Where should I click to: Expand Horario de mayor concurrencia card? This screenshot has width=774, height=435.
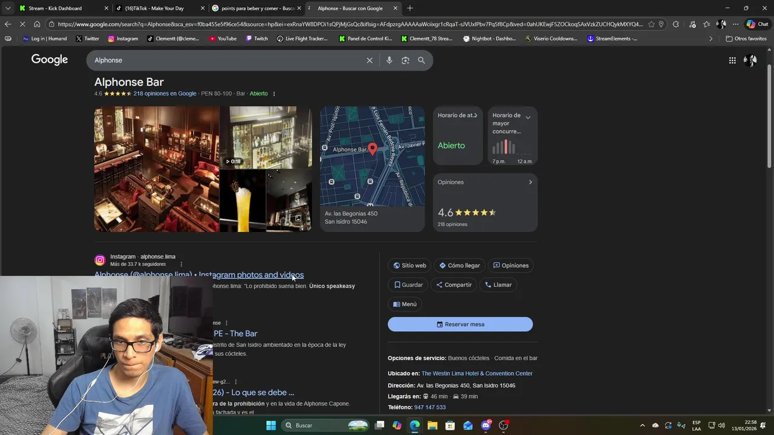528,117
